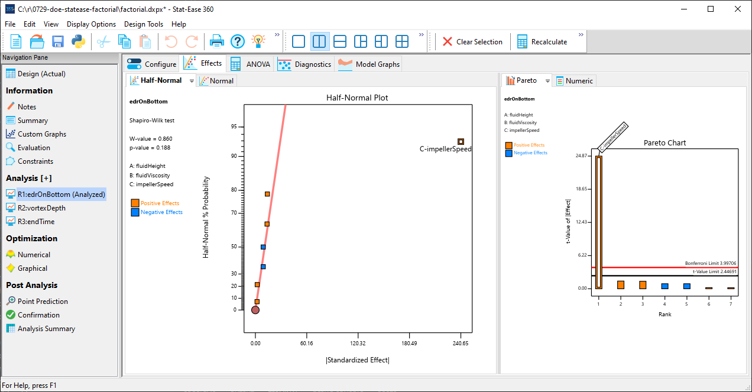Open Point Prediction
The height and width of the screenshot is (392, 752).
pyautogui.click(x=37, y=302)
